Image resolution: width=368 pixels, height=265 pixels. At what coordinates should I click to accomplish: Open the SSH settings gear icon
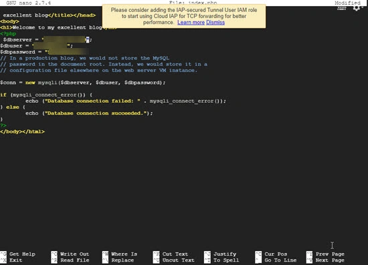click(356, 8)
